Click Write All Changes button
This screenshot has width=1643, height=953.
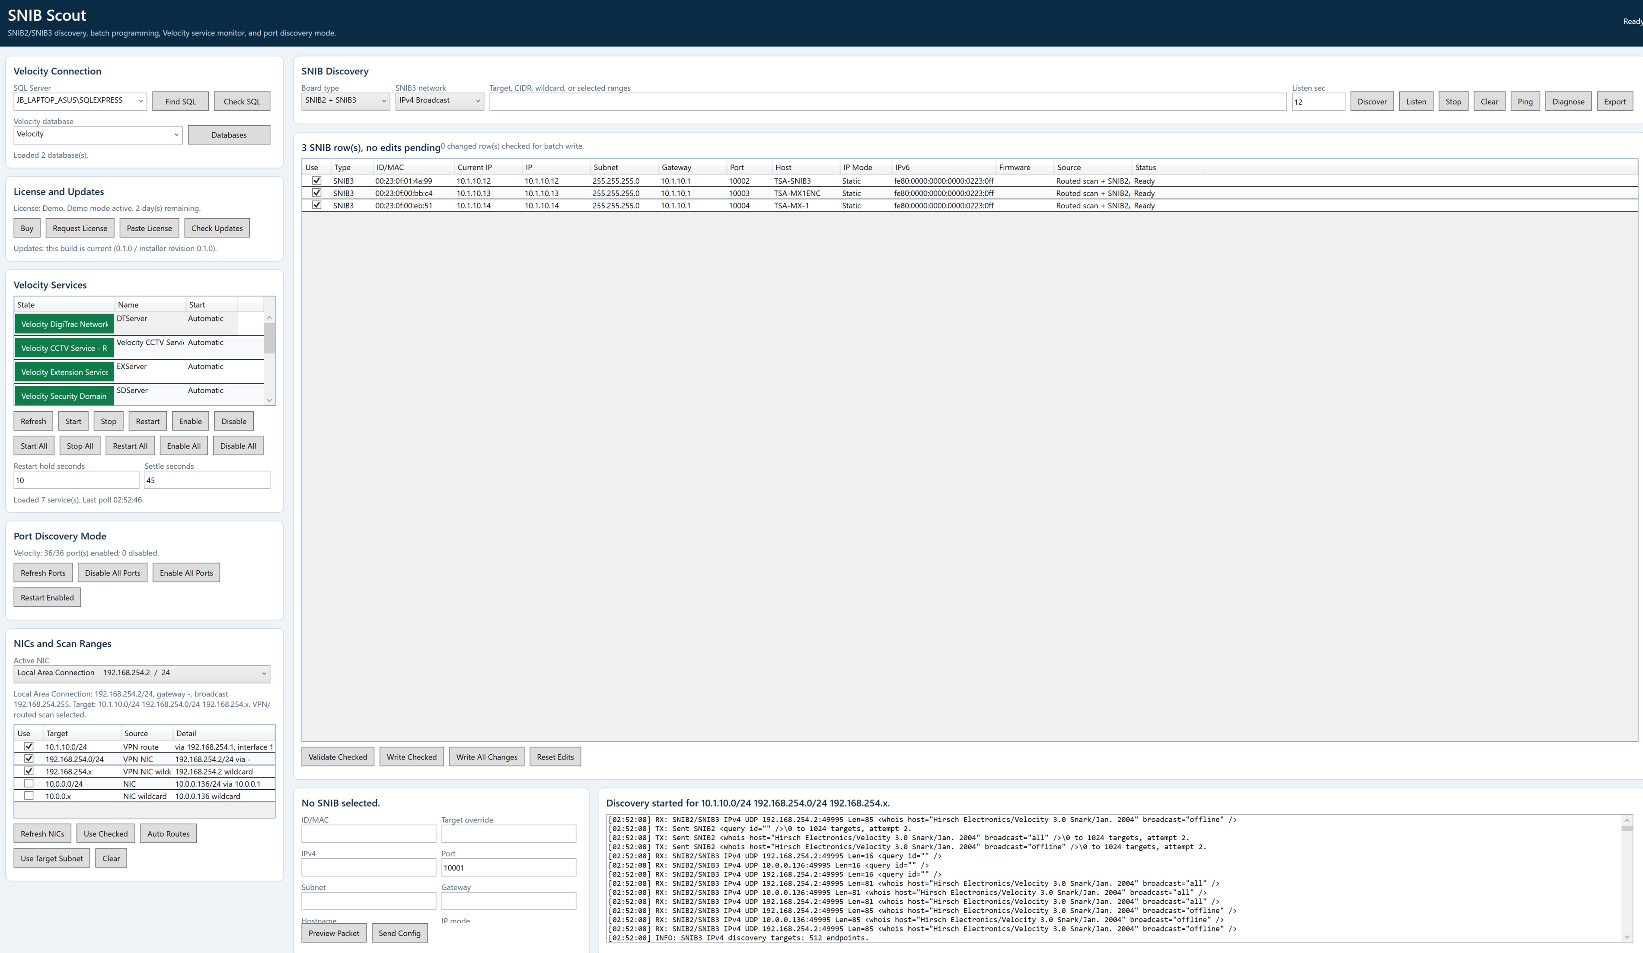pyautogui.click(x=486, y=757)
